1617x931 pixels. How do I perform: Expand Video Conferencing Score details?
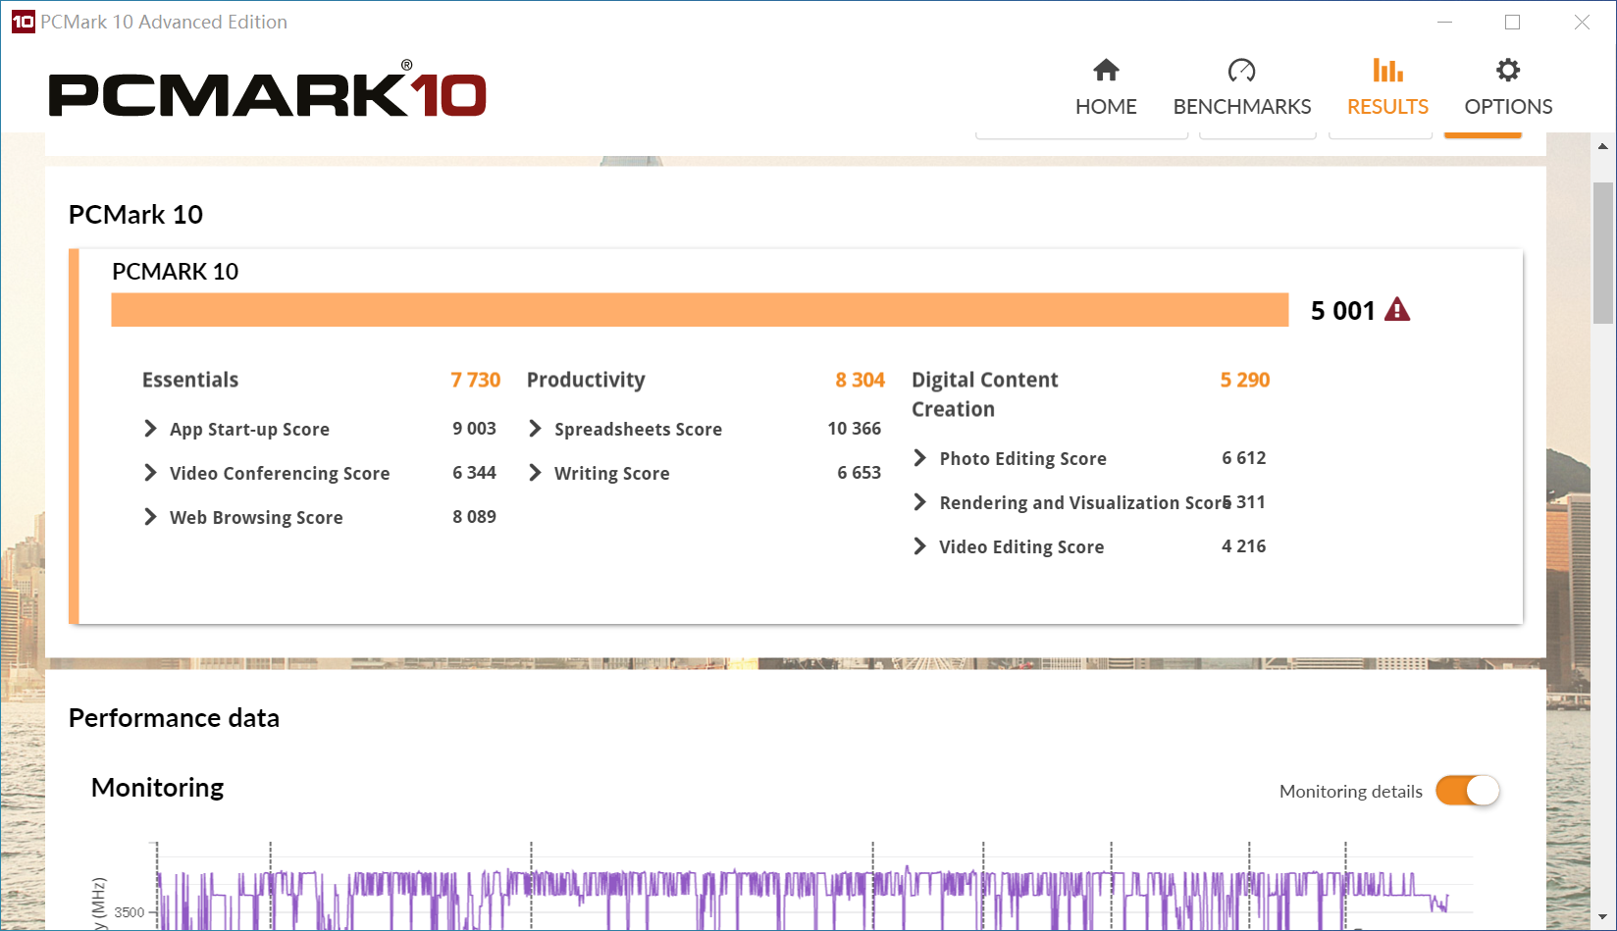[150, 473]
